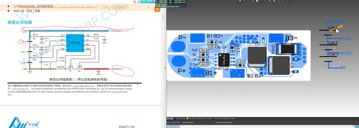The image size is (359, 128).
Task: Click the PW7126 chip on the PCB
Action: 223,60
